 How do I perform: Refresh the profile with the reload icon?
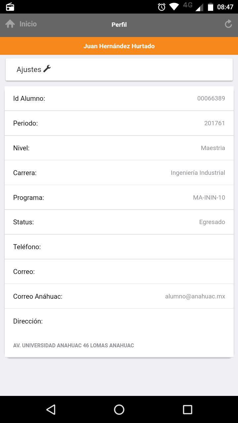tap(228, 24)
